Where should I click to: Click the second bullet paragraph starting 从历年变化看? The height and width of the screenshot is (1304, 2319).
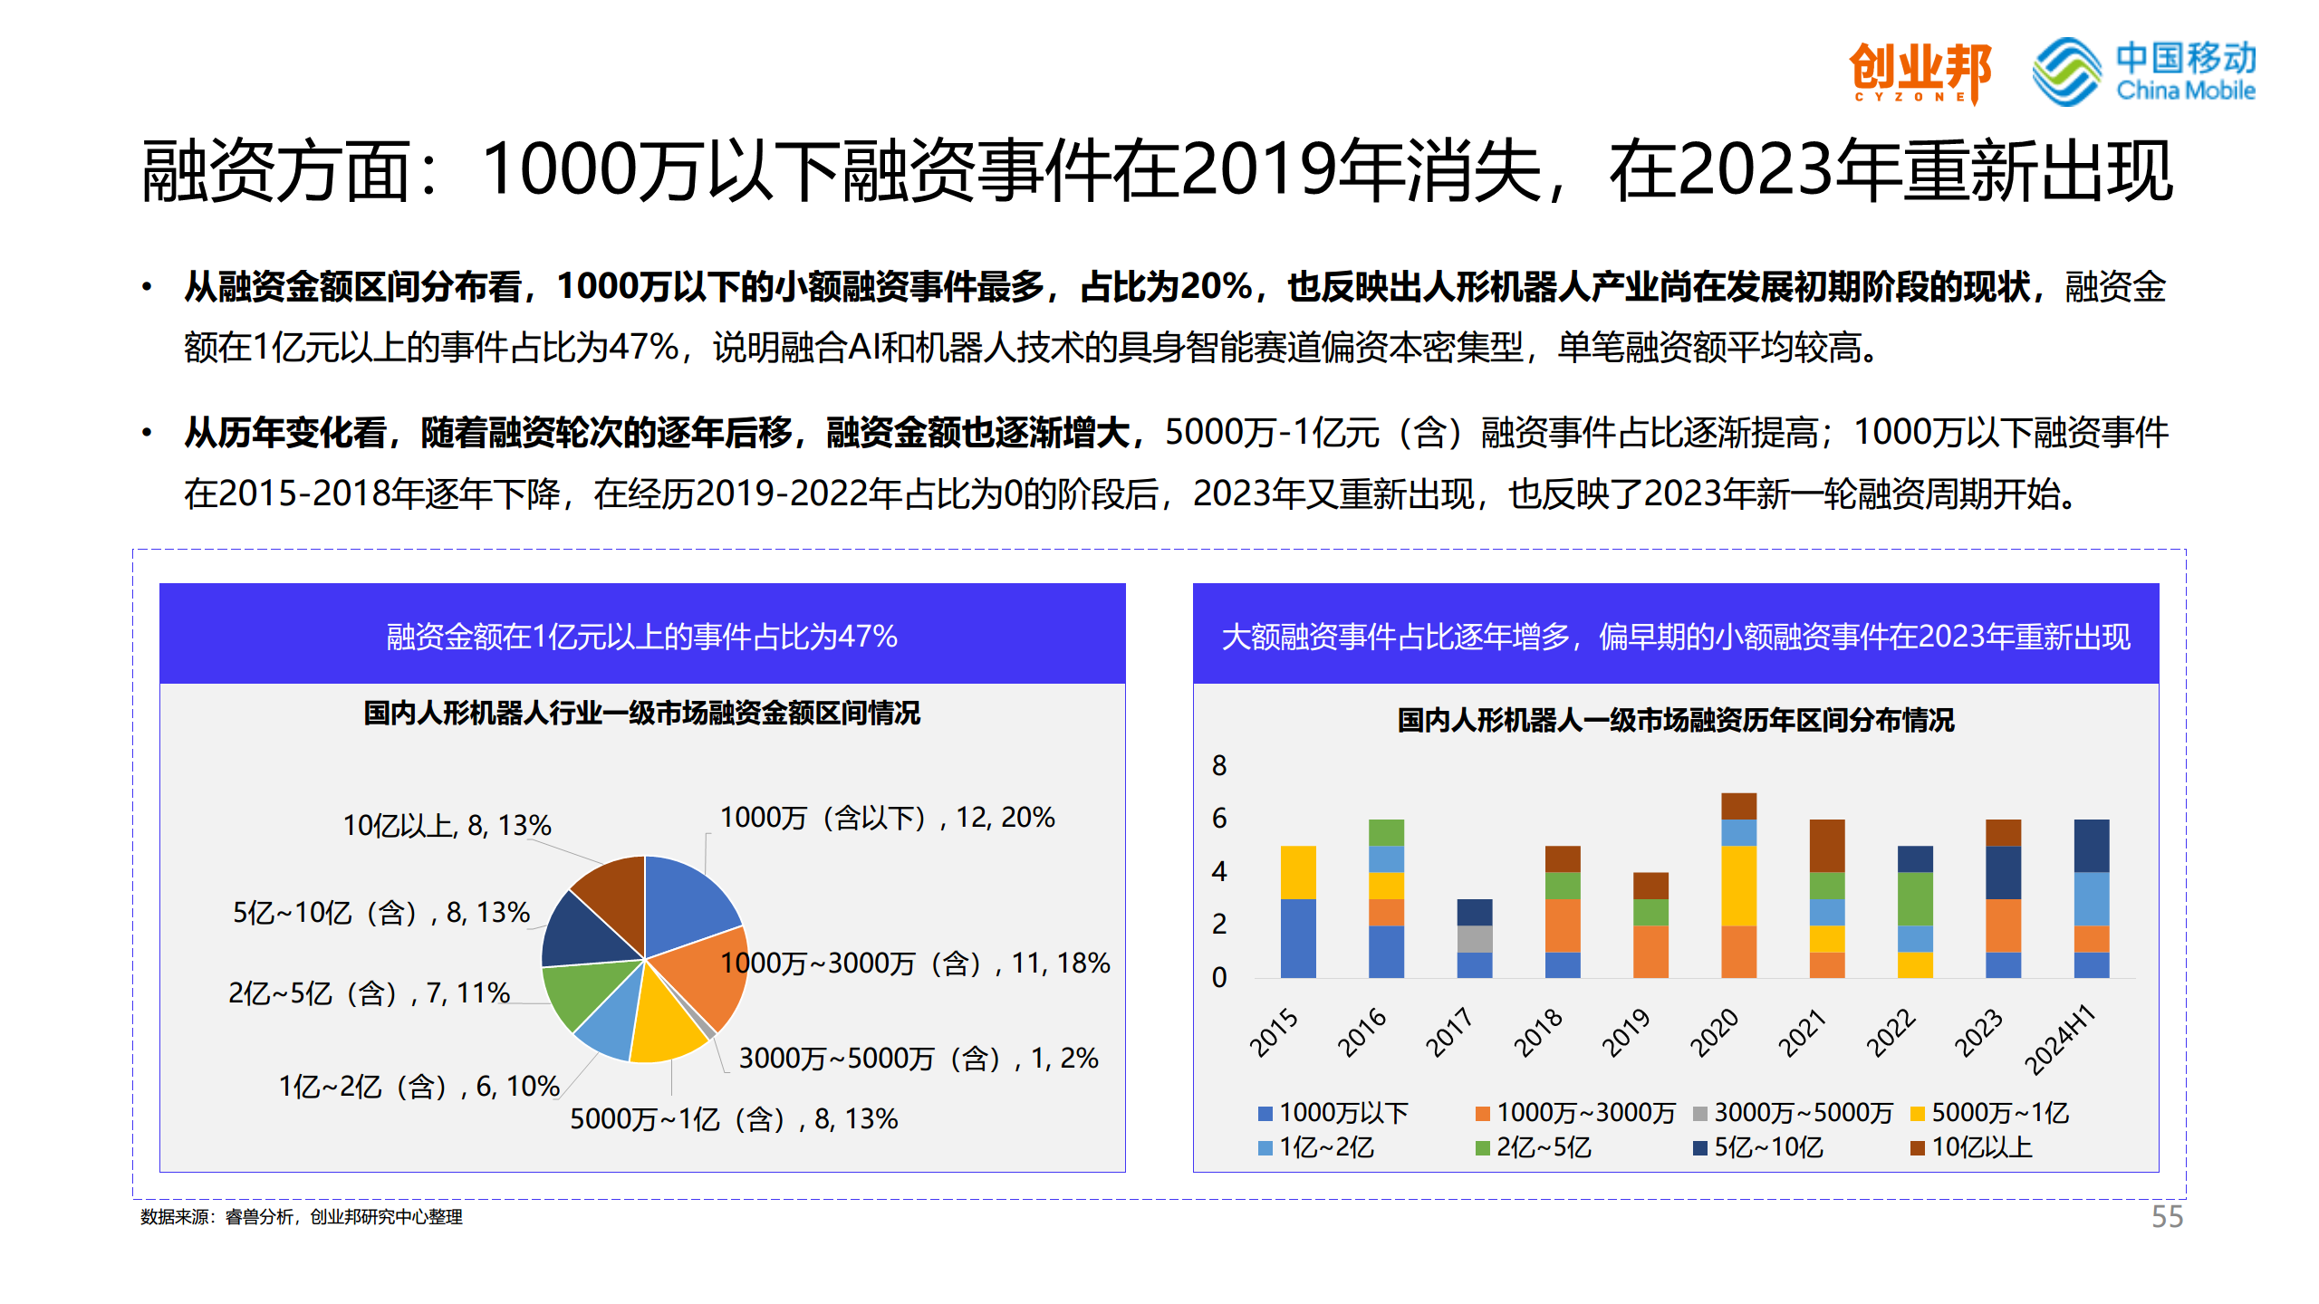coord(1176,463)
